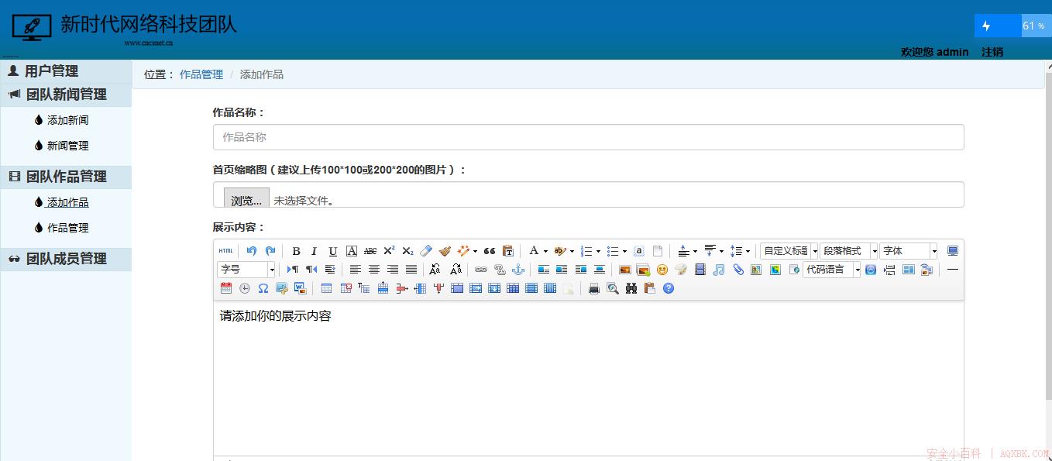Expand the line height spacing arrow
Screen dimensions: 1052x461
748,251
